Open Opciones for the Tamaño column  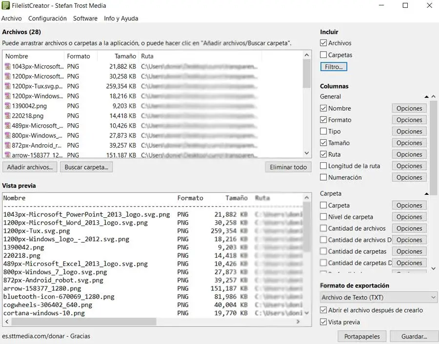click(409, 143)
